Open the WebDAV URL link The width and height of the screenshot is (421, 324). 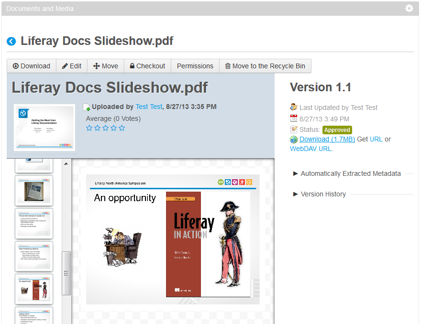310,149
